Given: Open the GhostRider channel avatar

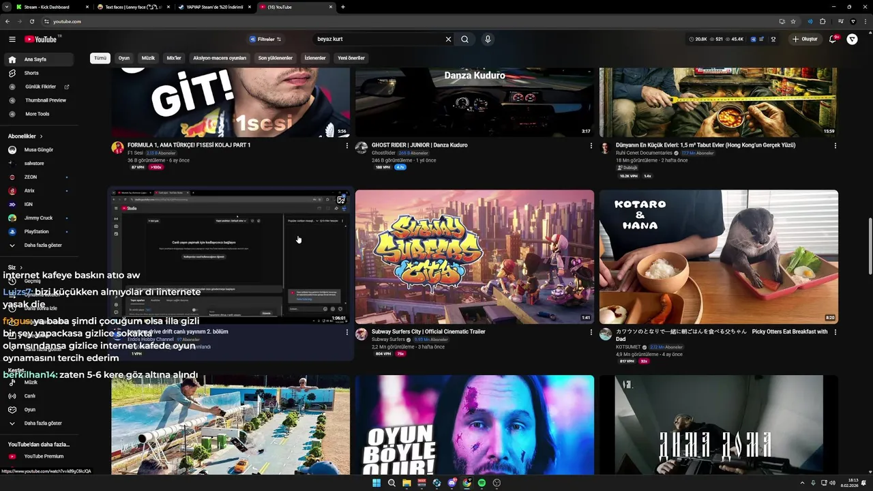Looking at the screenshot, I should (x=361, y=148).
